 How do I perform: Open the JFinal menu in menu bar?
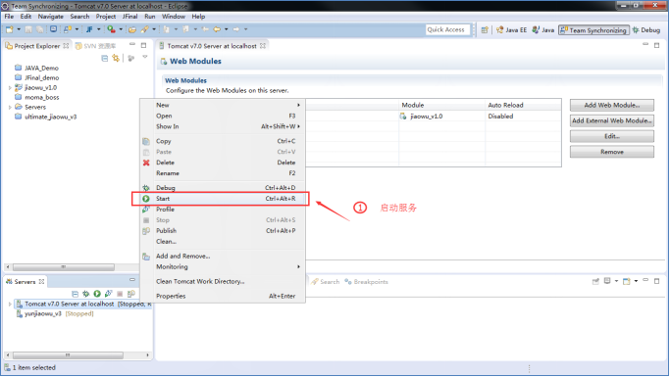pyautogui.click(x=129, y=17)
